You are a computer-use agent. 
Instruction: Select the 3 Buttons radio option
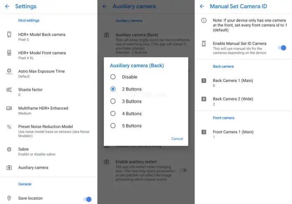113,101
